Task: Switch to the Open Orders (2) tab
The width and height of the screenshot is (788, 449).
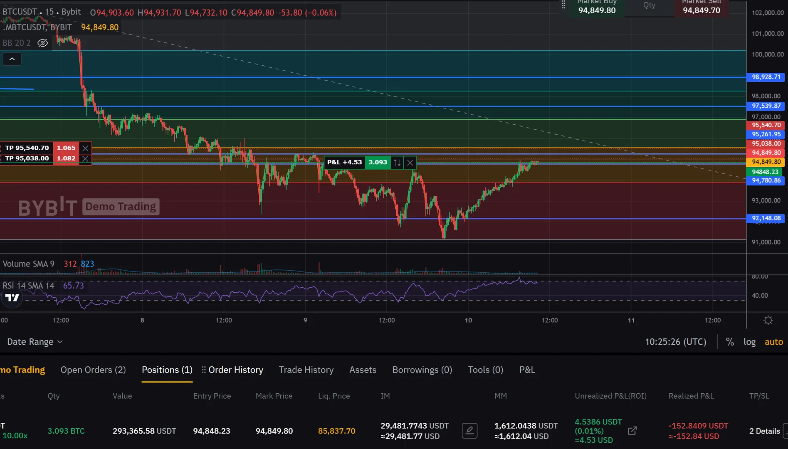Action: click(93, 370)
